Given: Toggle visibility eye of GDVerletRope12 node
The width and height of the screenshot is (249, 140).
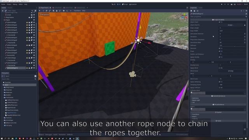Looking at the screenshot, I should point(34,68).
